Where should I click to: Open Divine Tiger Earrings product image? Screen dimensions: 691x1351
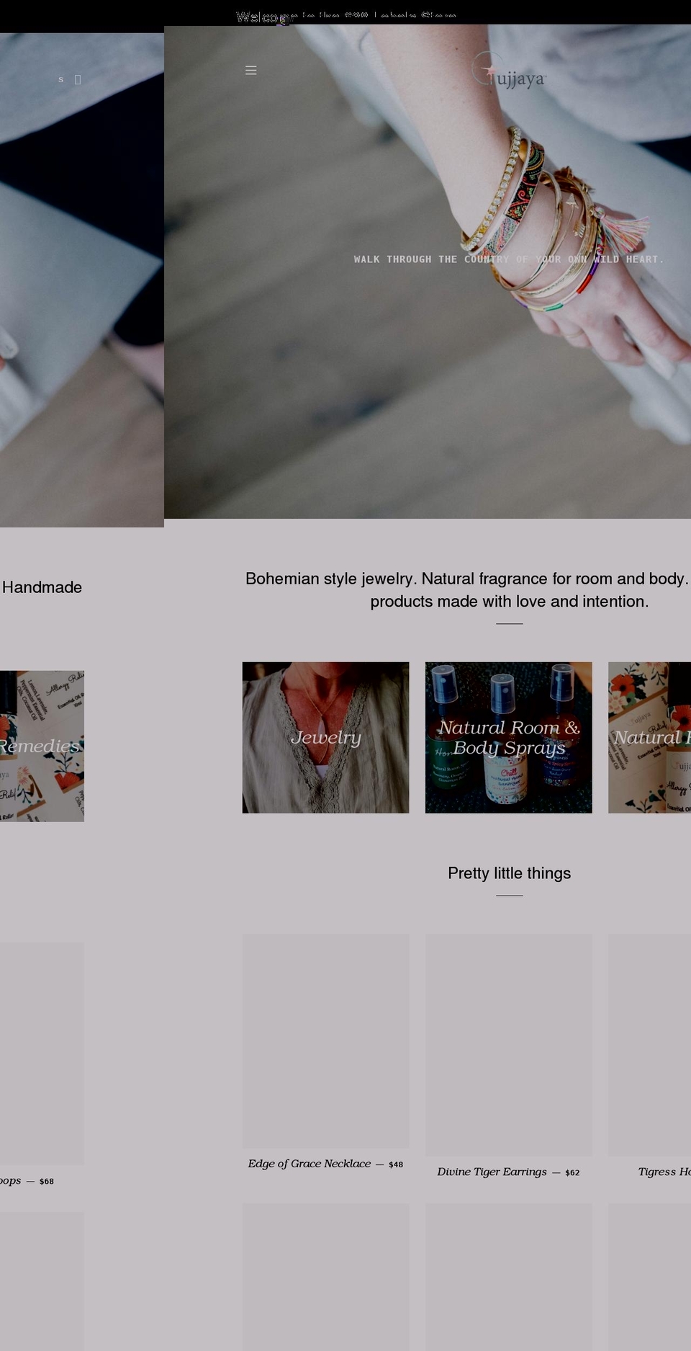coord(509,1045)
